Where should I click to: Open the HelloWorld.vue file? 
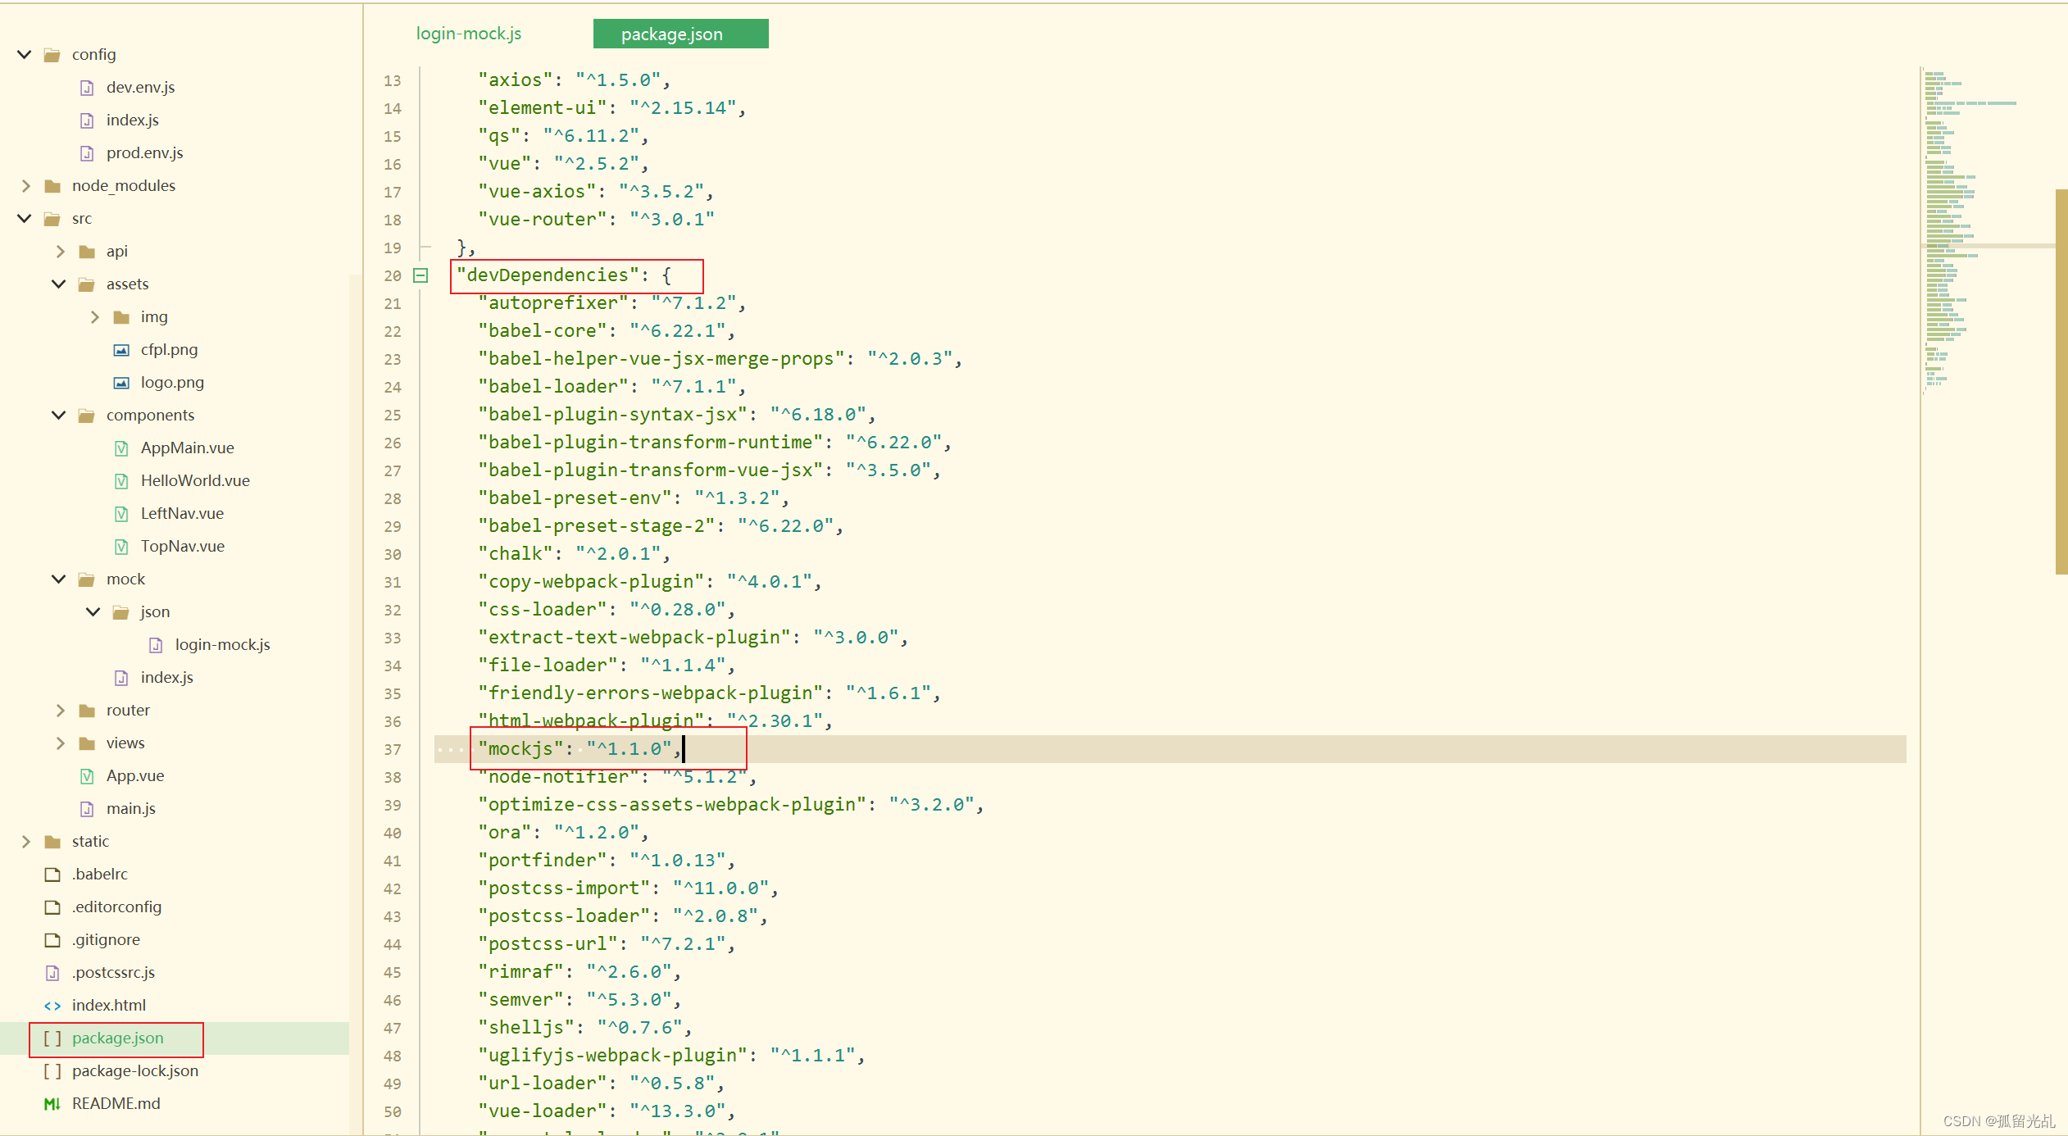click(x=195, y=480)
